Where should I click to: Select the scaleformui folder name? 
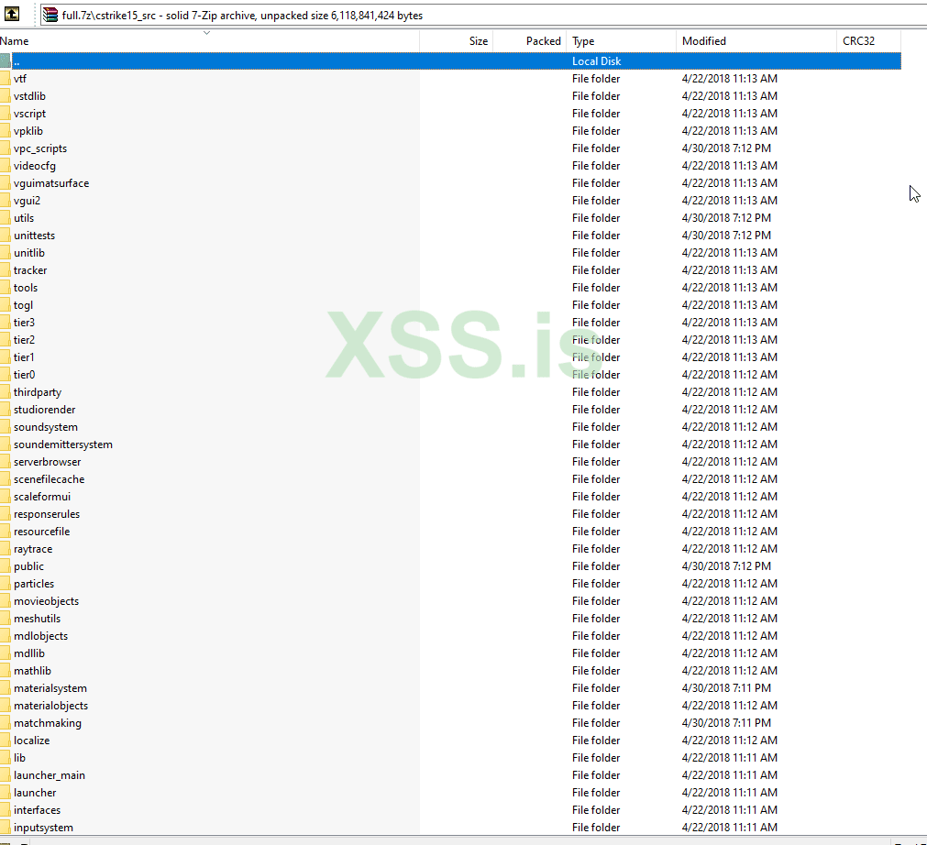tap(42, 497)
